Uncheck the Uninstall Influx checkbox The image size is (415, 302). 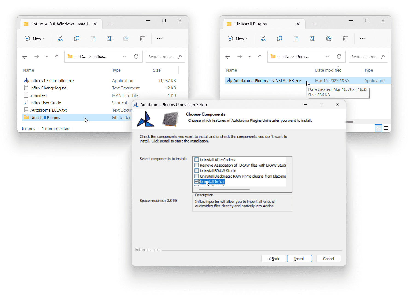tap(196, 182)
